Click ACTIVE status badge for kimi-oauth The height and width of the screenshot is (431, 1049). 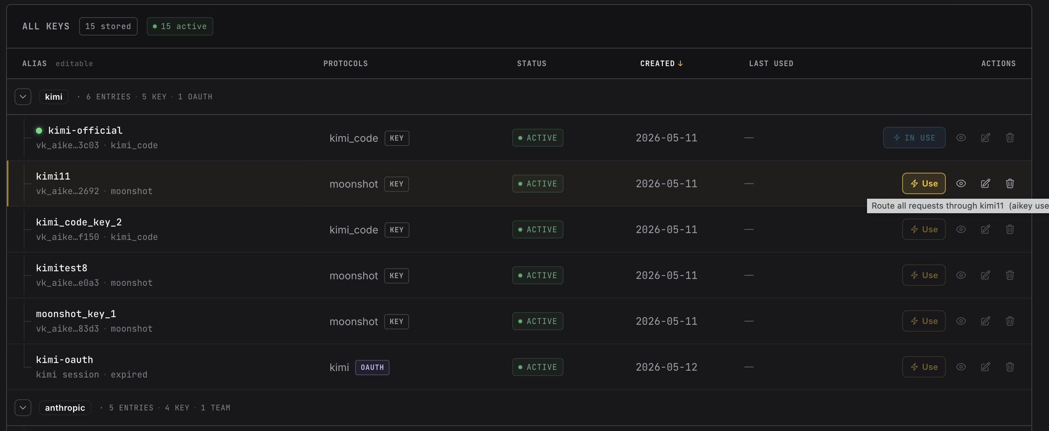538,367
